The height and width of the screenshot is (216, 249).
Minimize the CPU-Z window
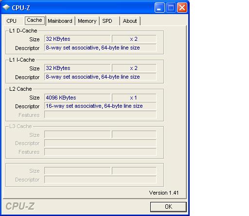coord(160,7)
